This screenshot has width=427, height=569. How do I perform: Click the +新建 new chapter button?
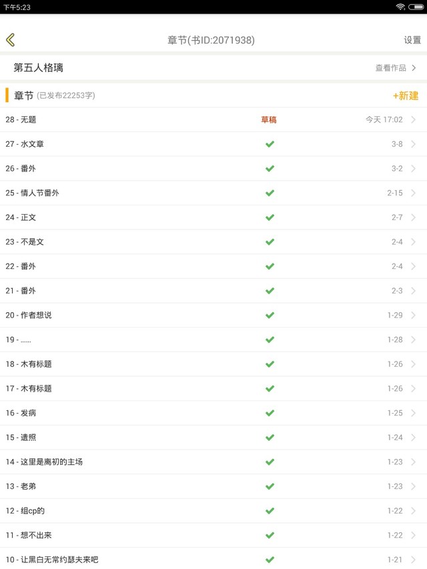click(x=406, y=95)
